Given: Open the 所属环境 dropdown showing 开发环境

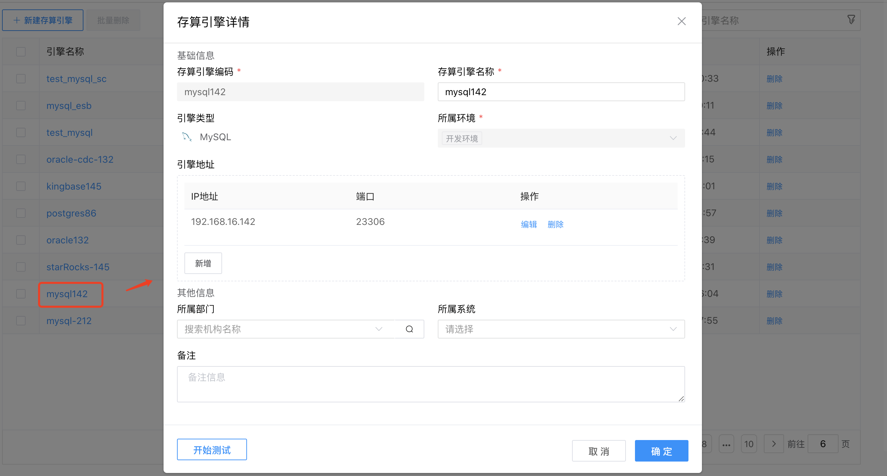Looking at the screenshot, I should [x=561, y=138].
